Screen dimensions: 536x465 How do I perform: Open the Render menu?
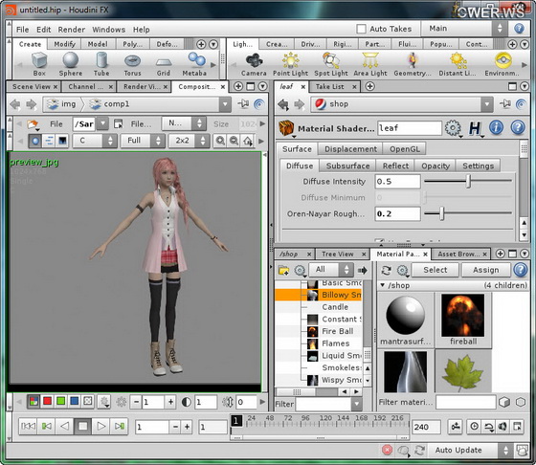pyautogui.click(x=72, y=30)
